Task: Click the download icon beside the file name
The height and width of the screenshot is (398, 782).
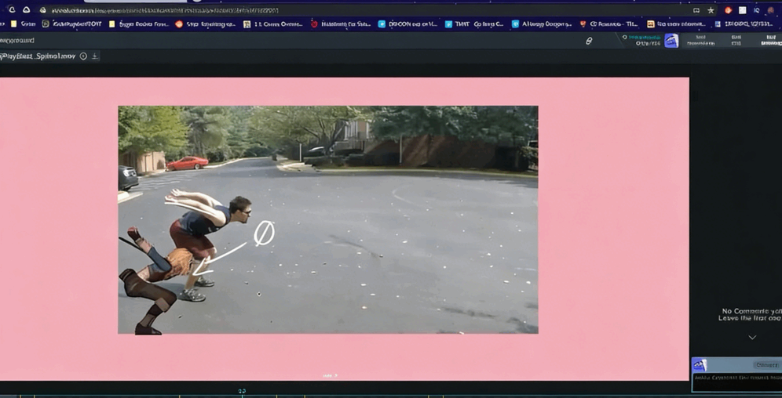Action: [95, 56]
